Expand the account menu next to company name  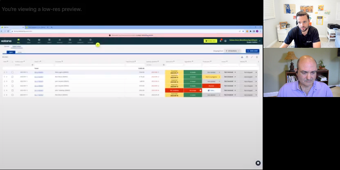(260, 41)
